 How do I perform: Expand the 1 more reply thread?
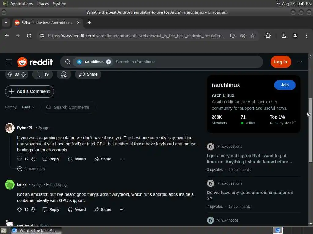tap(31, 169)
